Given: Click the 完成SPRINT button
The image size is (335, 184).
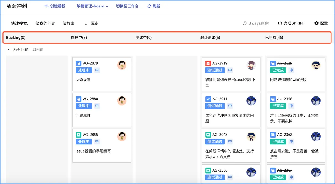Looking at the screenshot, I should point(291,23).
